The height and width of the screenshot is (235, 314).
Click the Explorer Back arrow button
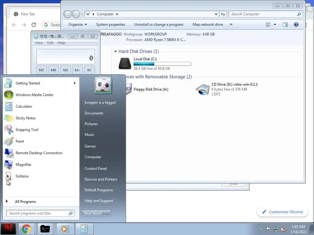coord(67,14)
